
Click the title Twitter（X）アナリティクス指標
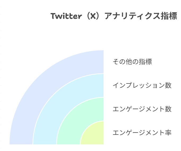click(x=114, y=16)
